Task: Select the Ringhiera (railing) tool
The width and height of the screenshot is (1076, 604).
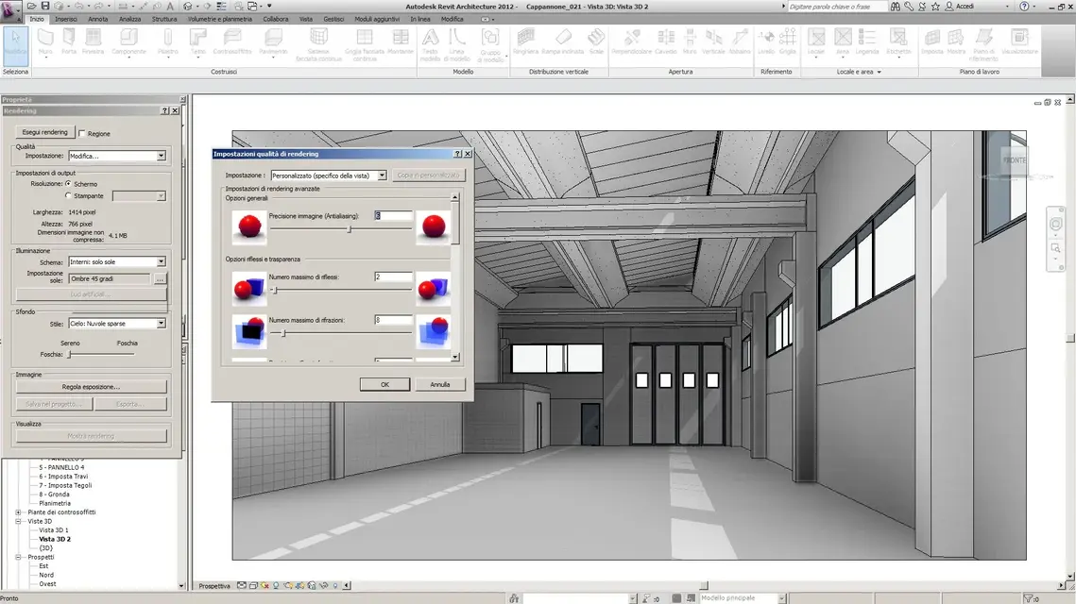Action: (525, 42)
